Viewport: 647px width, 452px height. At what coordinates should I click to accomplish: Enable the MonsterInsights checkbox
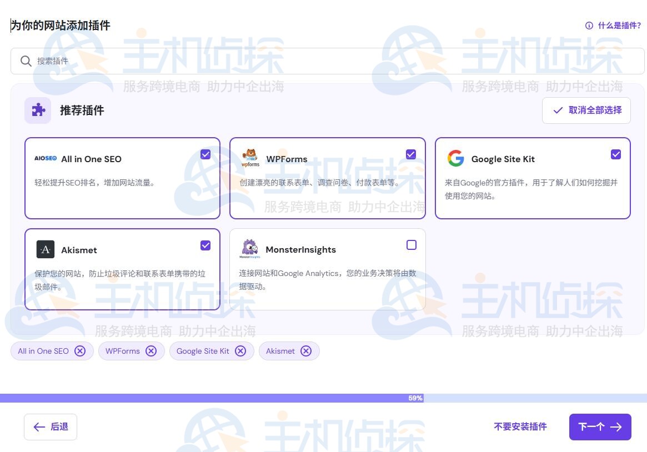[x=412, y=245]
